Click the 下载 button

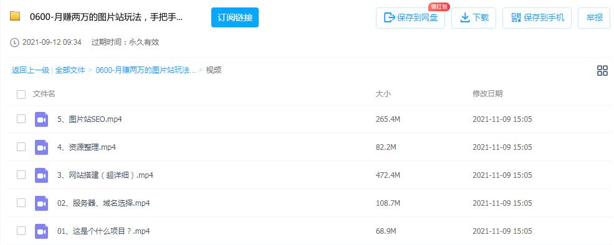point(474,18)
